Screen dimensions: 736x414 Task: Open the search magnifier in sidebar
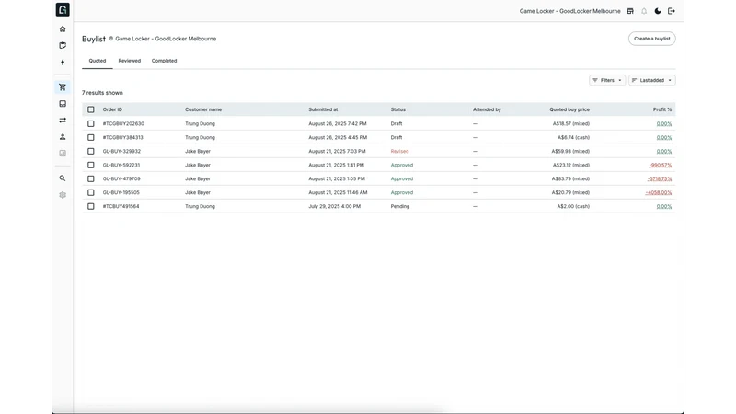63,178
